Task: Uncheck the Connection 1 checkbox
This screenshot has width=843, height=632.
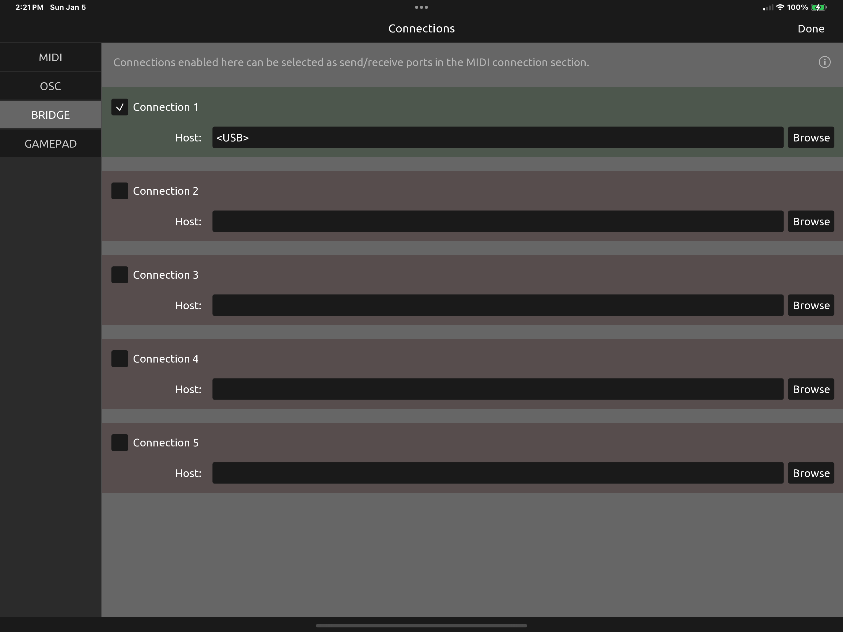Action: coord(120,107)
